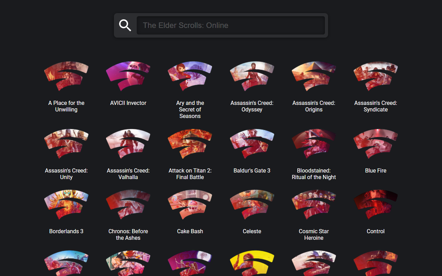Viewport: 442px width, 276px height.
Task: Click the "Assassin's Creed: Odyssey" label
Action: coord(252,106)
